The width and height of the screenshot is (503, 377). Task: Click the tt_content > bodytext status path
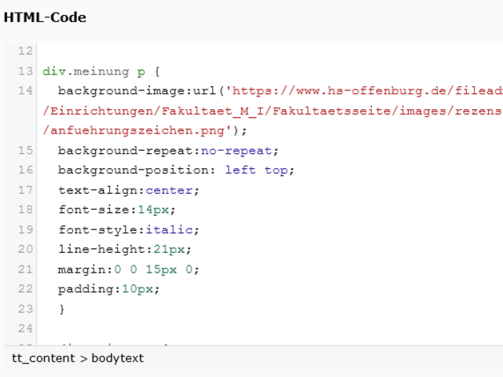(x=78, y=358)
